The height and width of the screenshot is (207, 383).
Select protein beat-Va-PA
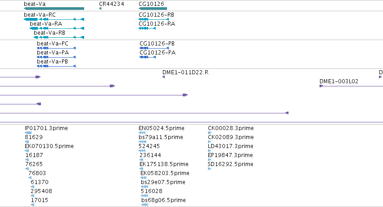56,57
